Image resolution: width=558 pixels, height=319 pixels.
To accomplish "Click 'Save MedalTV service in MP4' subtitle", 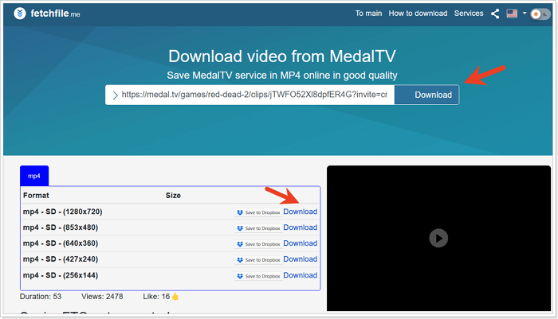I will pos(282,76).
